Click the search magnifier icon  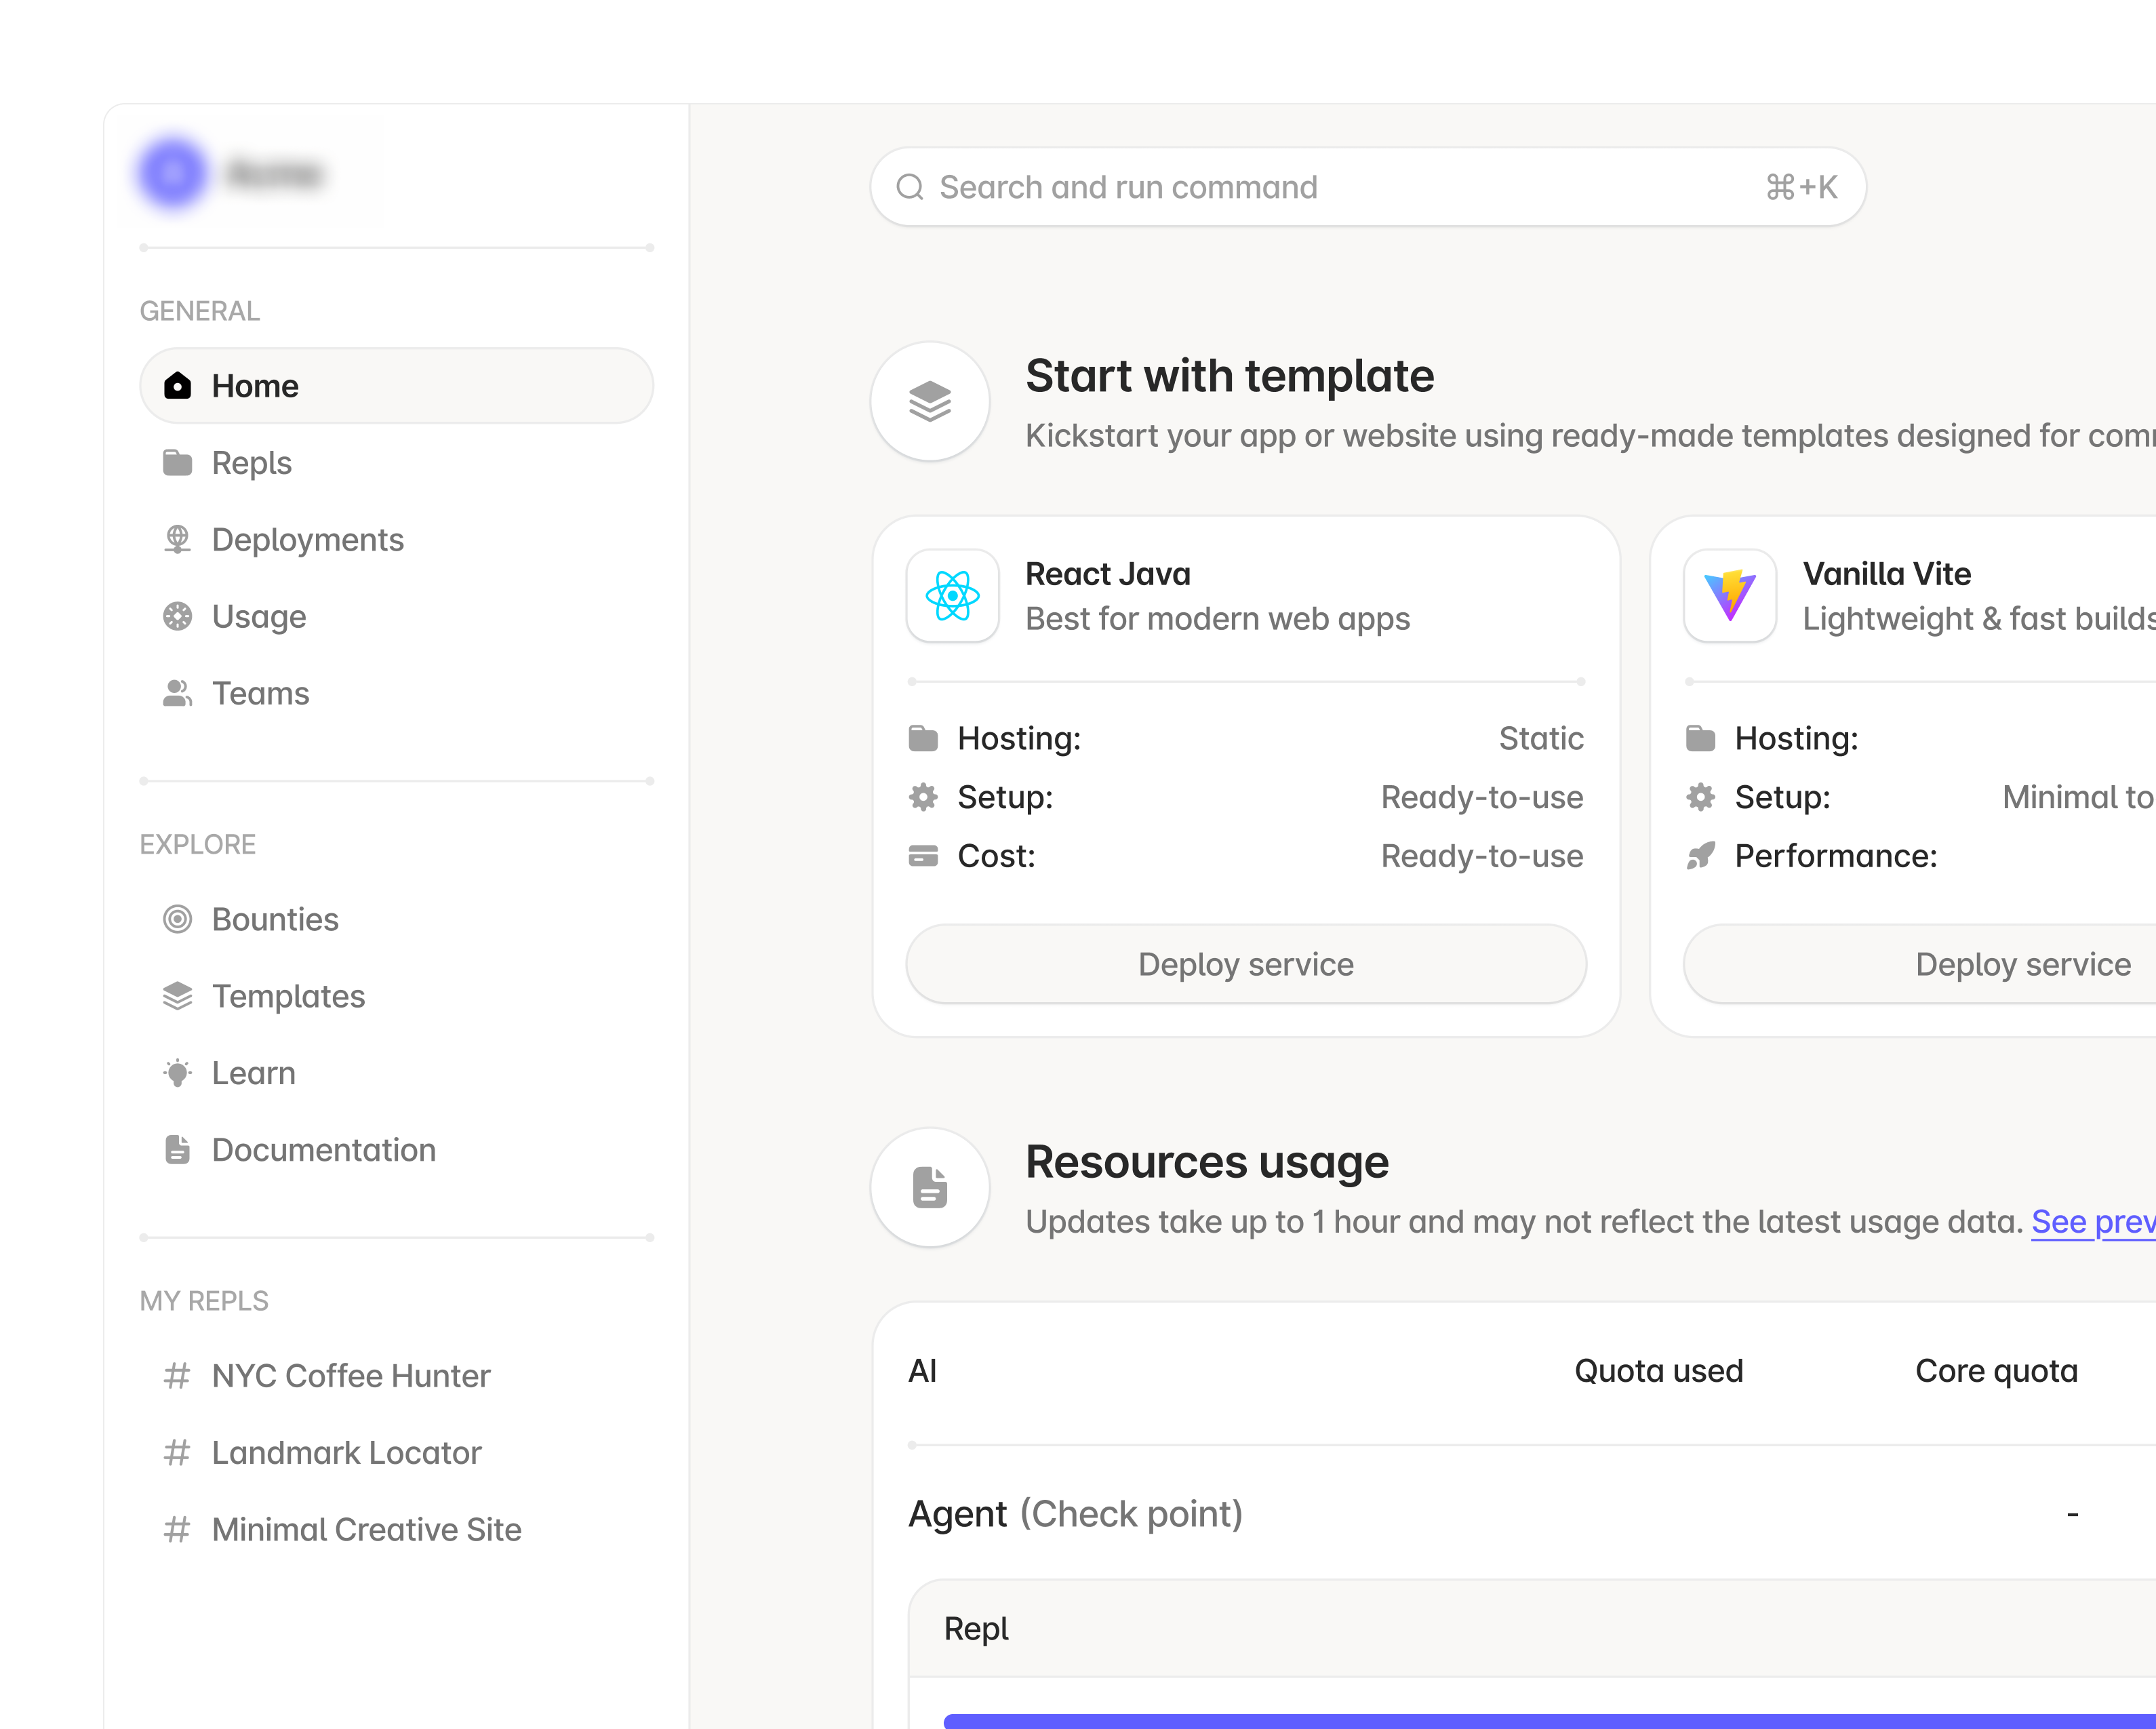[910, 187]
